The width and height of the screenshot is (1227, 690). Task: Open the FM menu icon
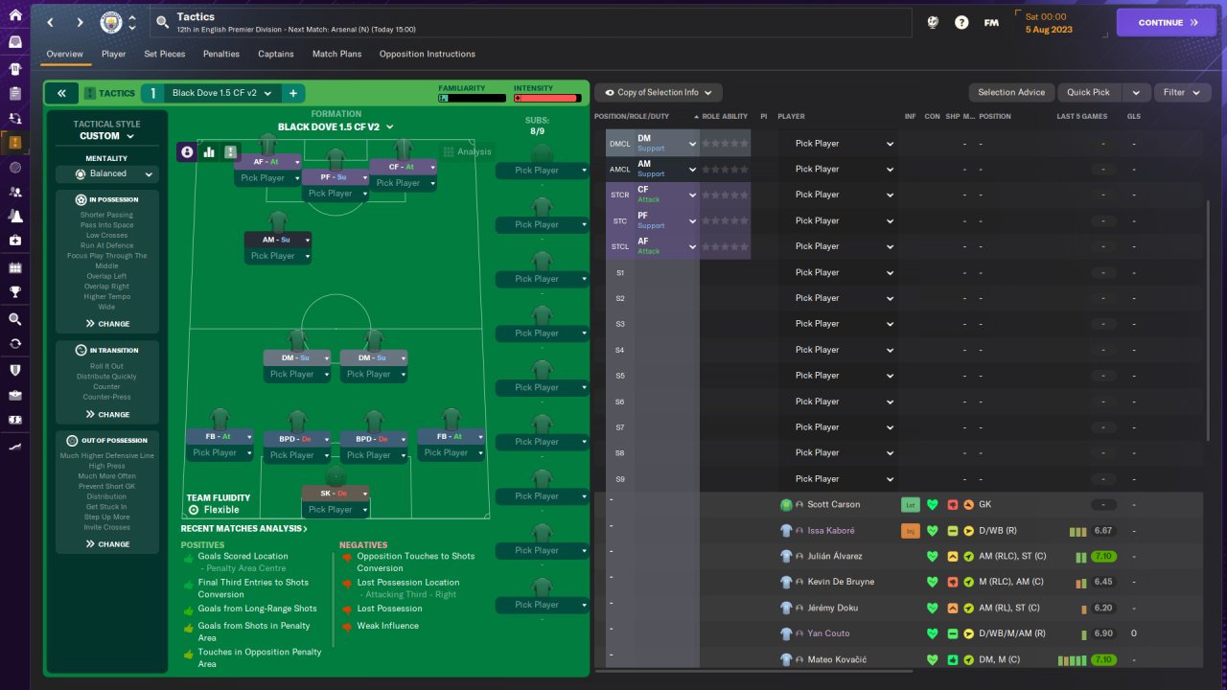pyautogui.click(x=991, y=22)
